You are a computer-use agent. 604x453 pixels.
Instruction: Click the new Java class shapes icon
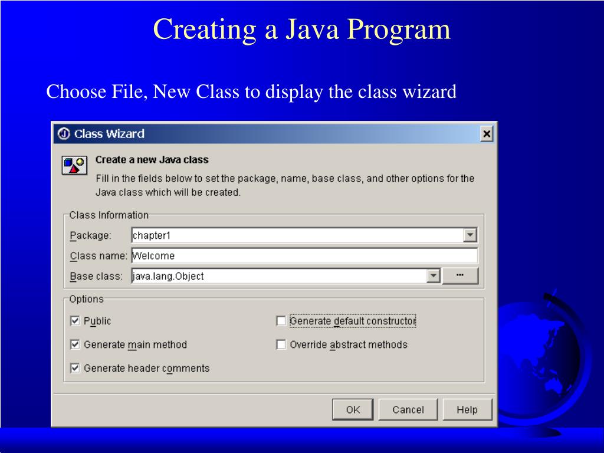pyautogui.click(x=74, y=166)
